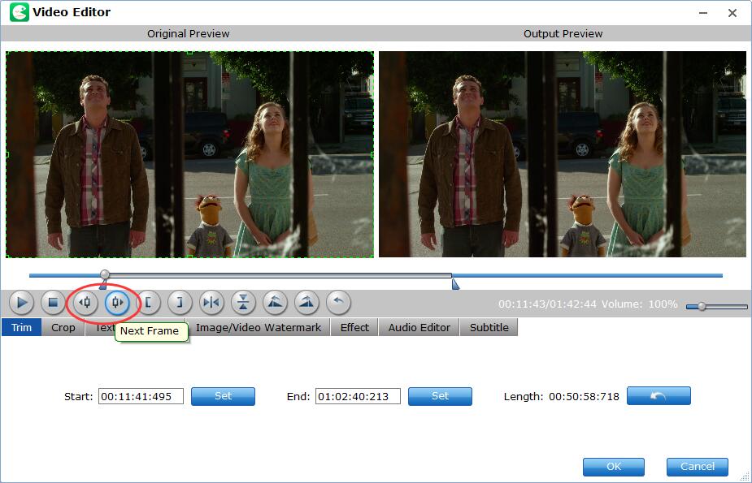The image size is (752, 483).
Task: Confirm edits with the OK button
Action: (614, 467)
